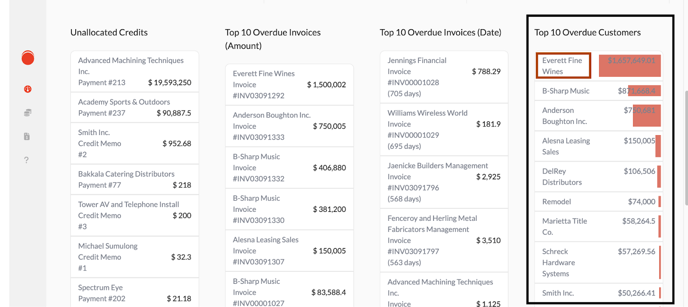
Task: Open Alesna Leasing Sales invoice #INV03091307
Action: click(289, 251)
